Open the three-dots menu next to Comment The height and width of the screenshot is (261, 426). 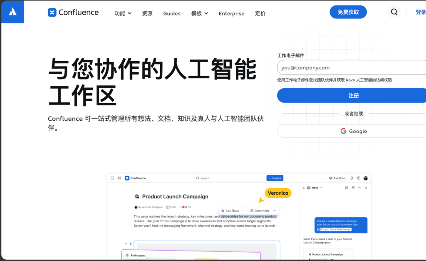tap(275, 211)
